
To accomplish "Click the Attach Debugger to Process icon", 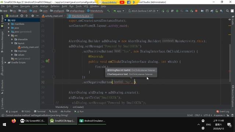I will pos(191,11).
